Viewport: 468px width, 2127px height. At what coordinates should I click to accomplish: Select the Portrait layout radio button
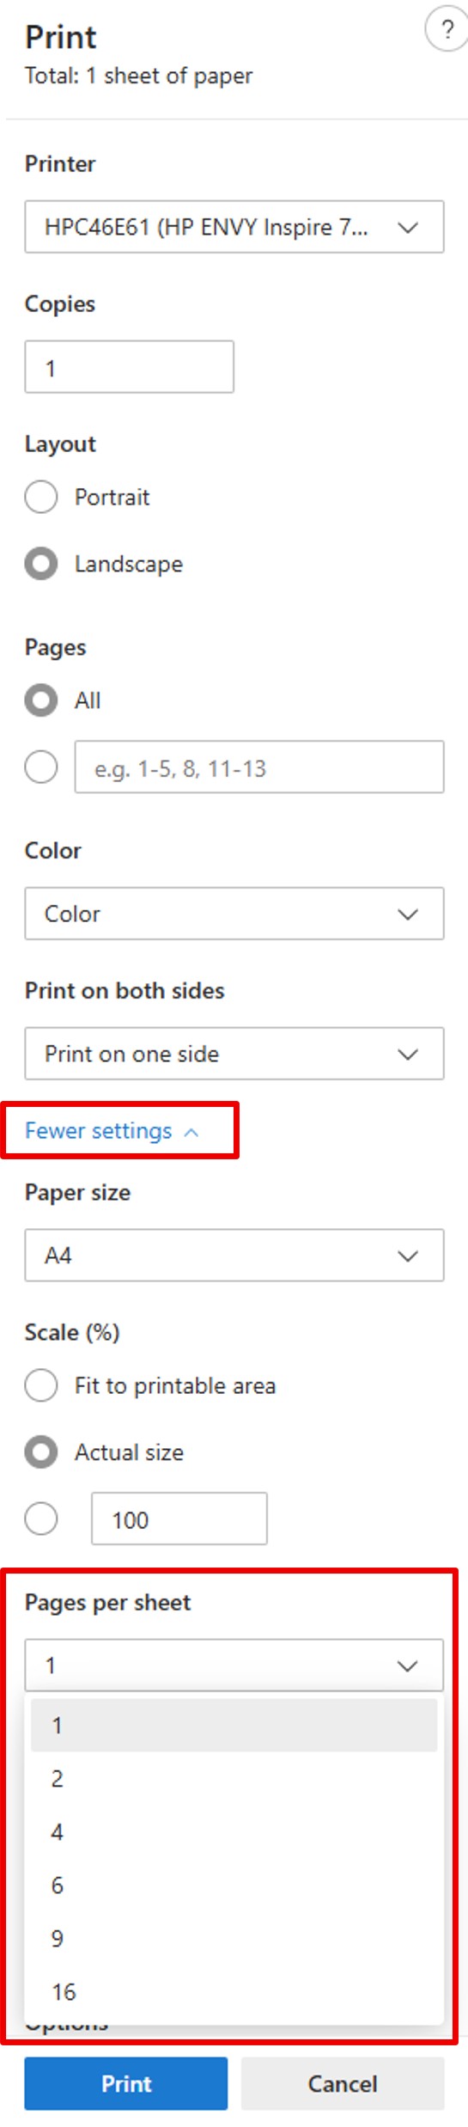(41, 497)
